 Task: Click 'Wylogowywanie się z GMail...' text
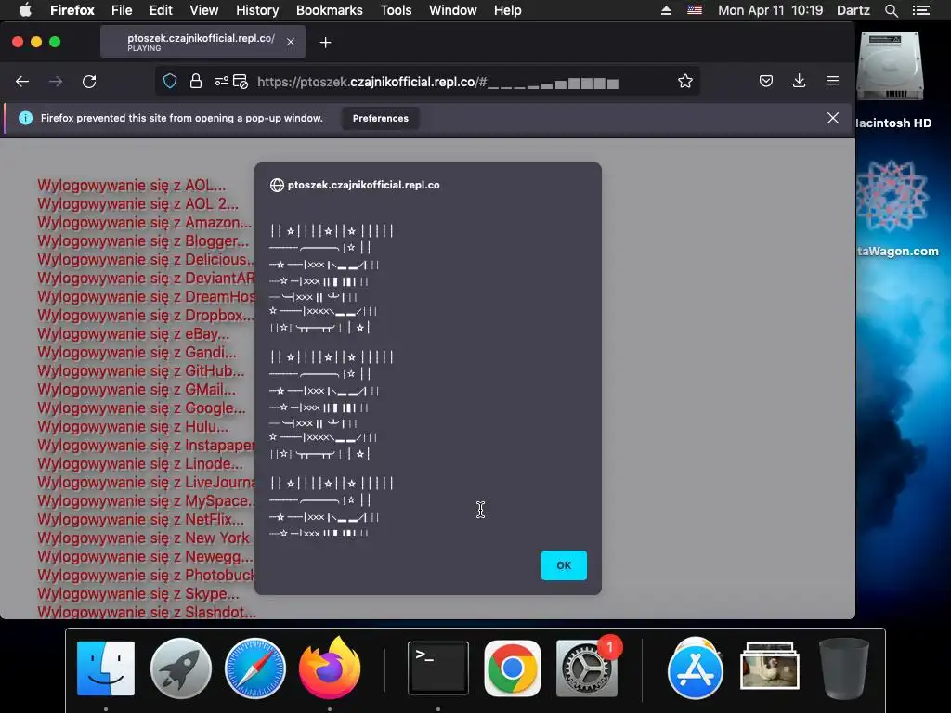click(x=137, y=389)
